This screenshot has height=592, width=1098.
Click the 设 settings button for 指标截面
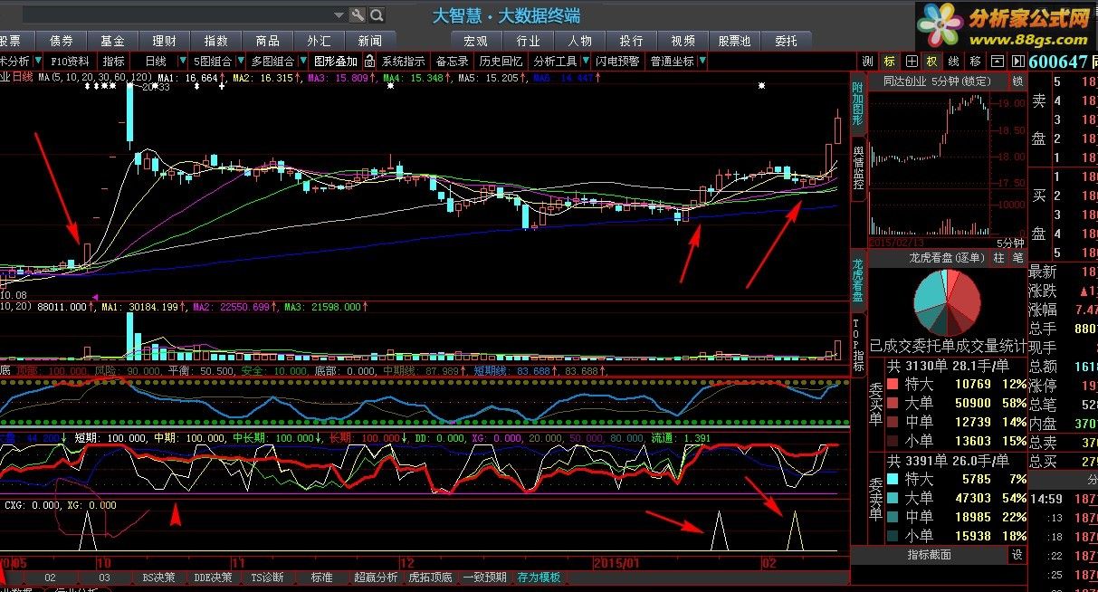point(1017,554)
